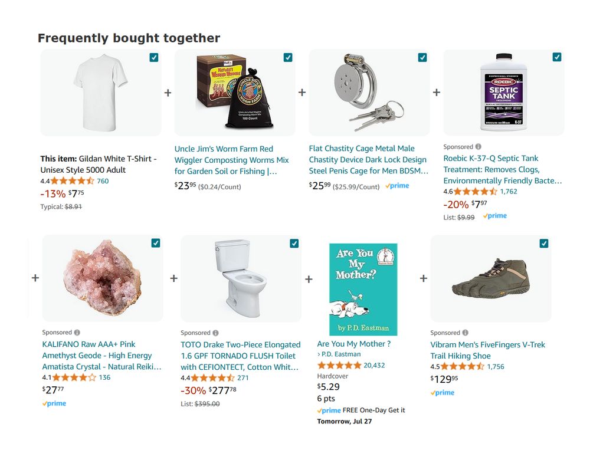This screenshot has height=460, width=590.
Task: Open the Uncle Jim's Worm Farm product link
Action: tap(231, 160)
